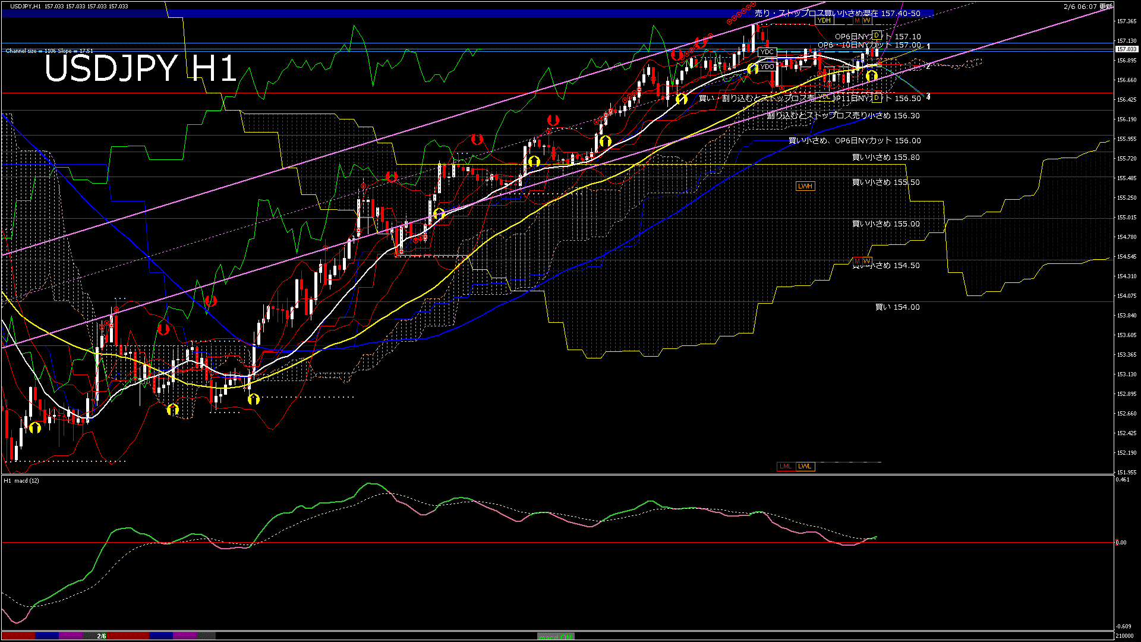Click the D pivot label near 157.10
This screenshot has width=1141, height=642.
[876, 35]
